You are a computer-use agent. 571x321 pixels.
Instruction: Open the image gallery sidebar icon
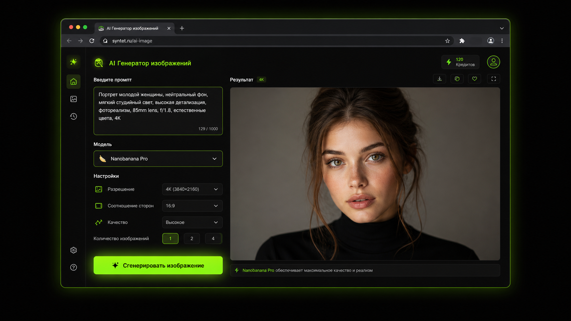73,99
